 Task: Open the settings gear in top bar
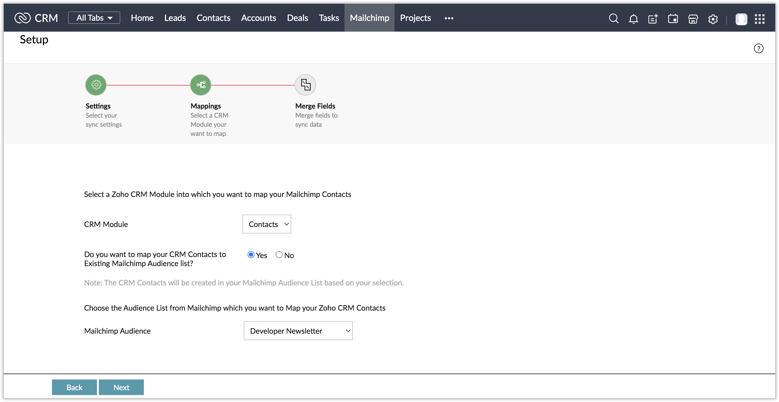coord(713,19)
